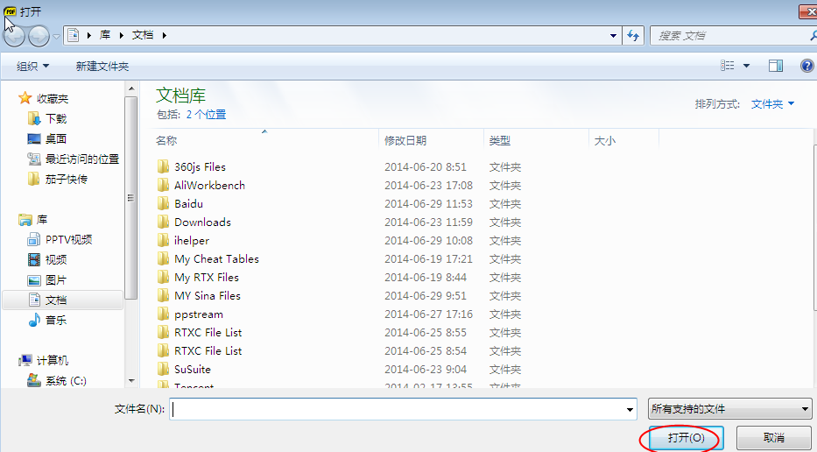This screenshot has width=817, height=452.
Task: Select the 360js Files folder icon
Action: [x=163, y=166]
